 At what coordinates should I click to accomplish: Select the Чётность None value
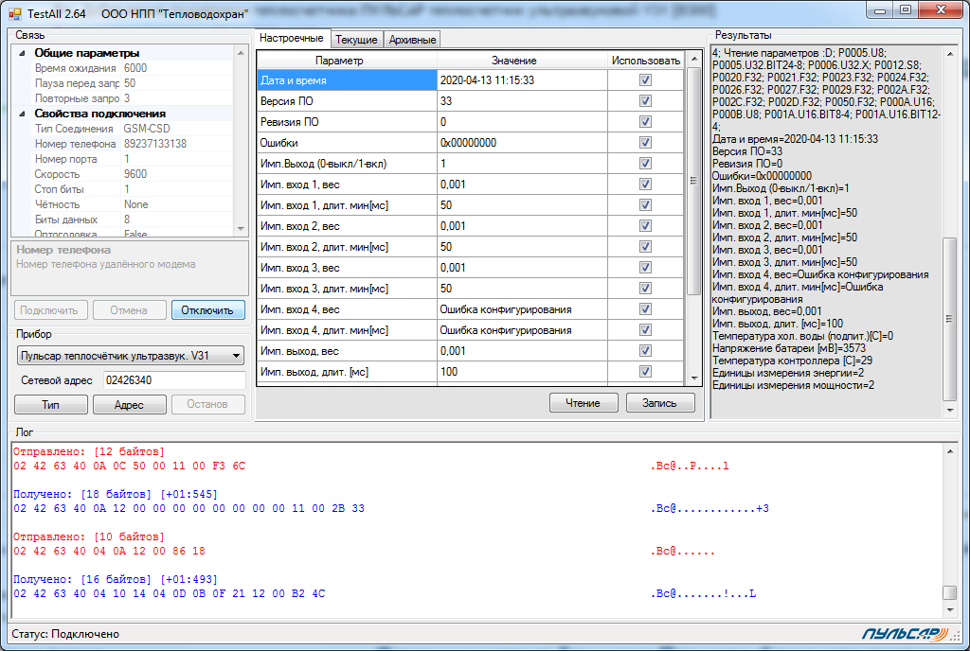[x=177, y=204]
